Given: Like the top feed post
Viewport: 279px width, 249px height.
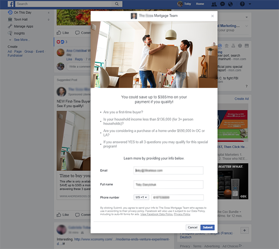Looking at the screenshot, I should point(63,33).
